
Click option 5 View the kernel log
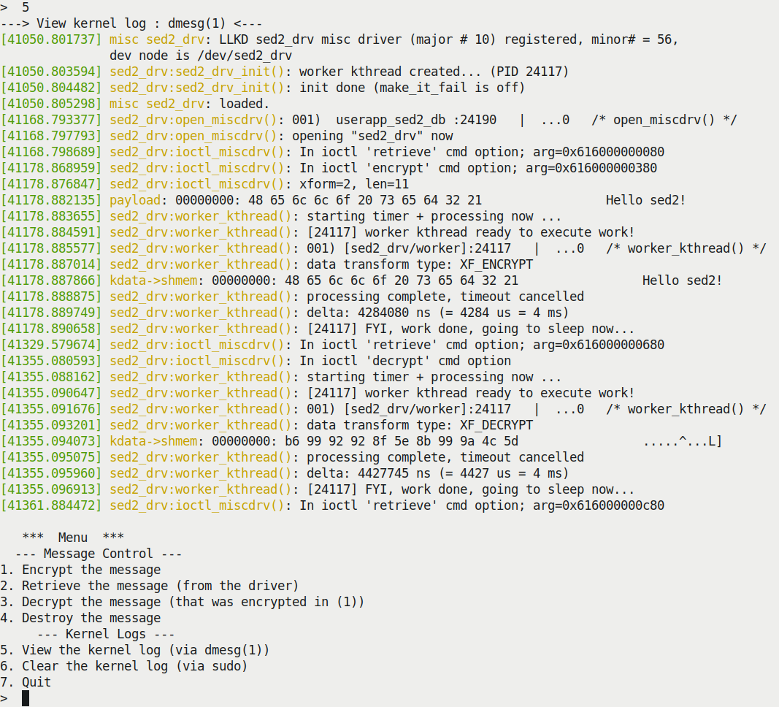pos(134,650)
